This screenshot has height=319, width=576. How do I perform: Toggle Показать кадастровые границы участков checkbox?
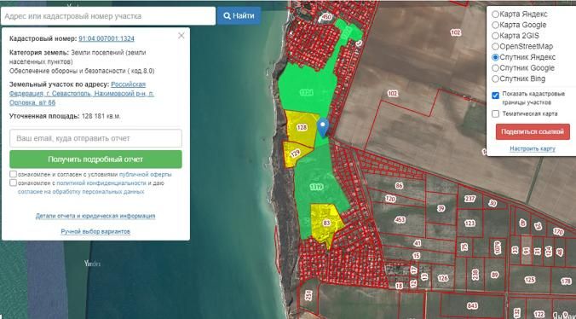pos(495,96)
